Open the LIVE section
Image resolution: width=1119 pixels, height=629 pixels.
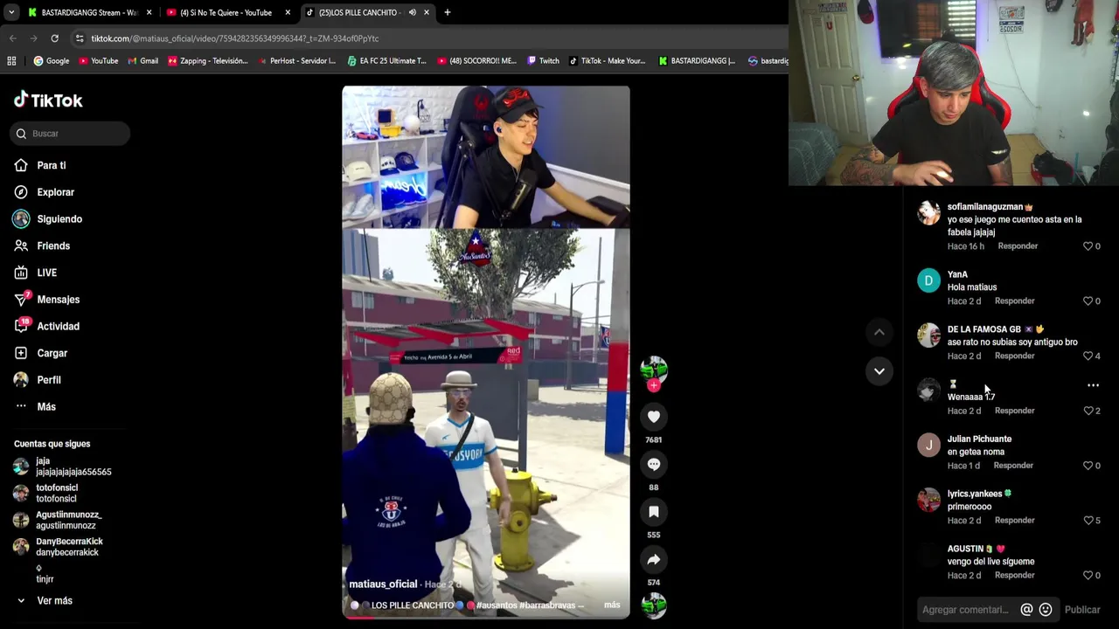[x=46, y=273]
